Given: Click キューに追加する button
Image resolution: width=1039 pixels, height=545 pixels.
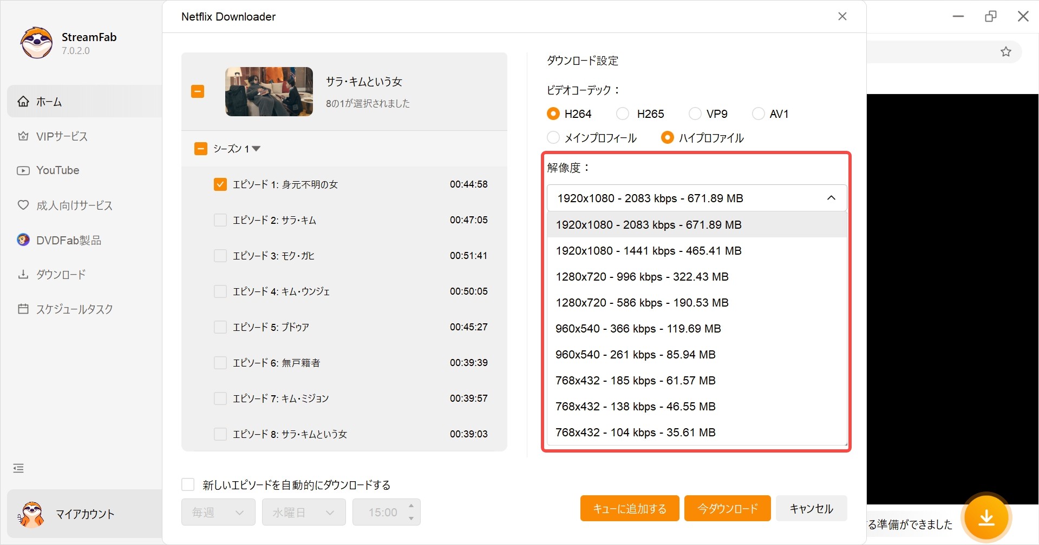Looking at the screenshot, I should (x=630, y=508).
